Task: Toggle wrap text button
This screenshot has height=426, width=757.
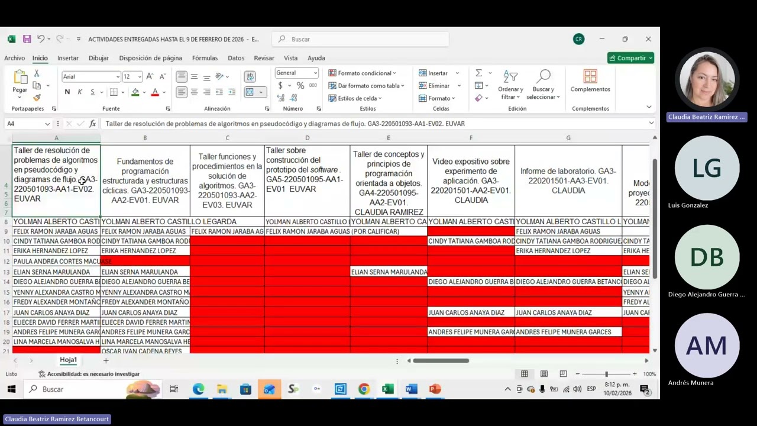Action: (x=250, y=77)
